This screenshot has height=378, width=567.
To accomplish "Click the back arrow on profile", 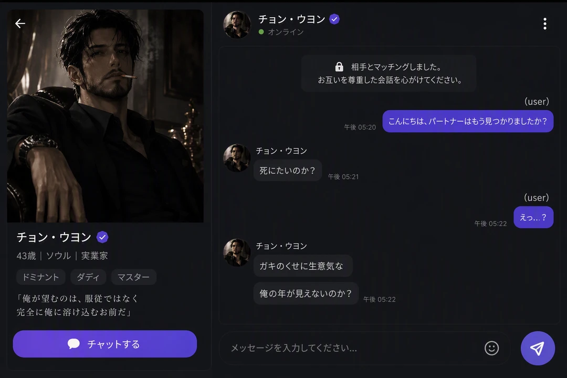I will [x=20, y=24].
